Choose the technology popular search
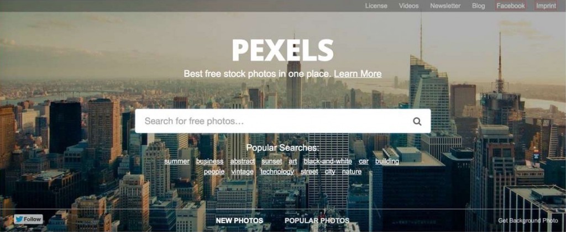This screenshot has width=566, height=232. pyautogui.click(x=277, y=172)
